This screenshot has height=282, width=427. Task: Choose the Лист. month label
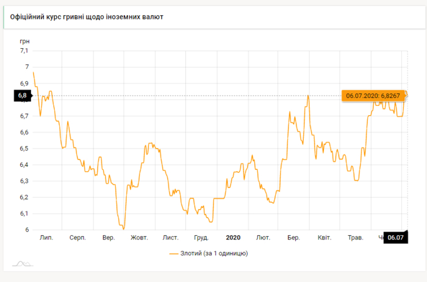coord(171,238)
